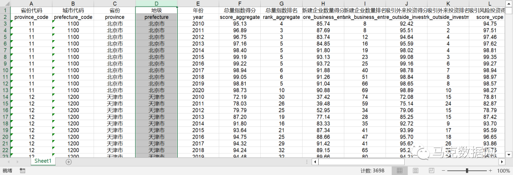Select cell with value 95.13
This screenshot has width=513, height=175.
coord(240,24)
